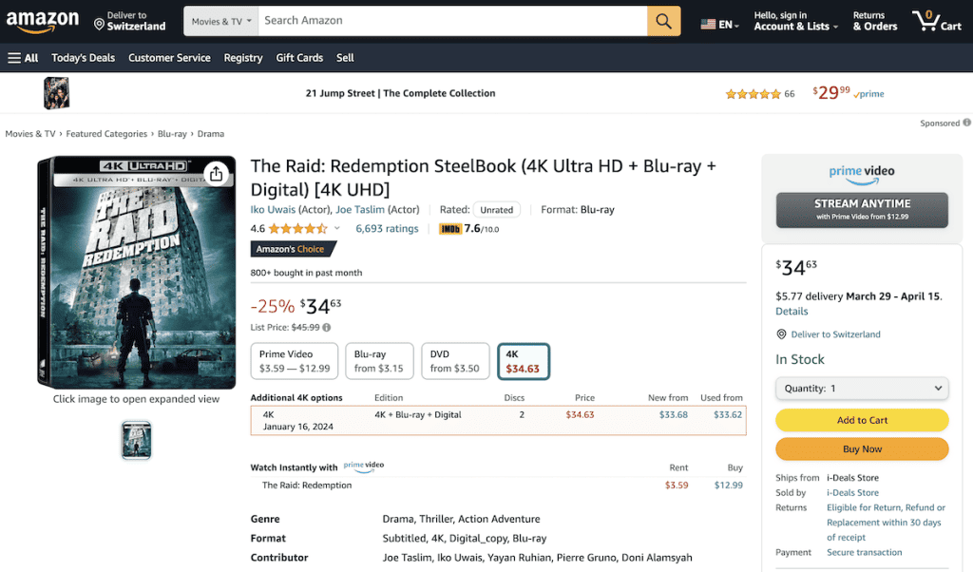Click the Prime Video logo in the sidebar

[861, 175]
